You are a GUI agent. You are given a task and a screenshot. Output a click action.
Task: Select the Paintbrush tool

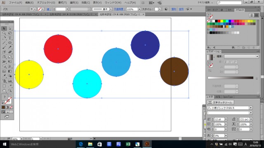pos(4,48)
